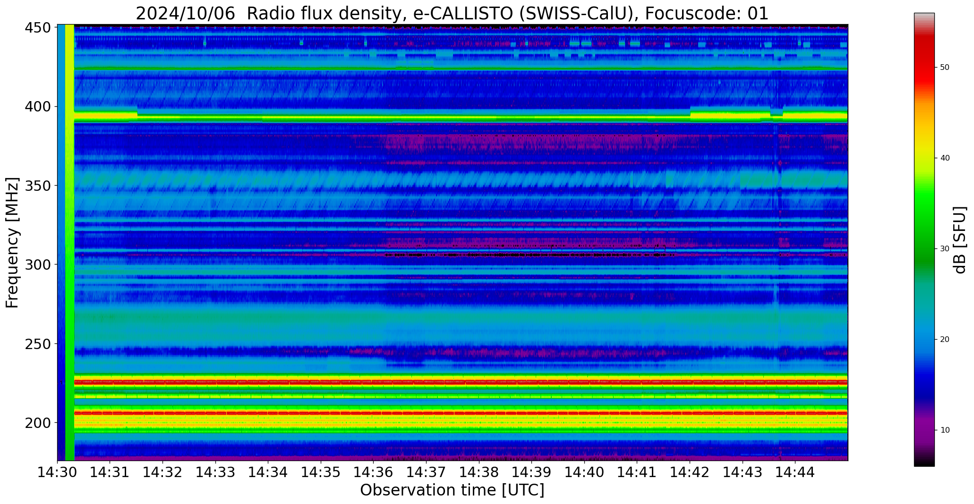Click the 'dB [SFU]' colorbar label

[x=960, y=240]
